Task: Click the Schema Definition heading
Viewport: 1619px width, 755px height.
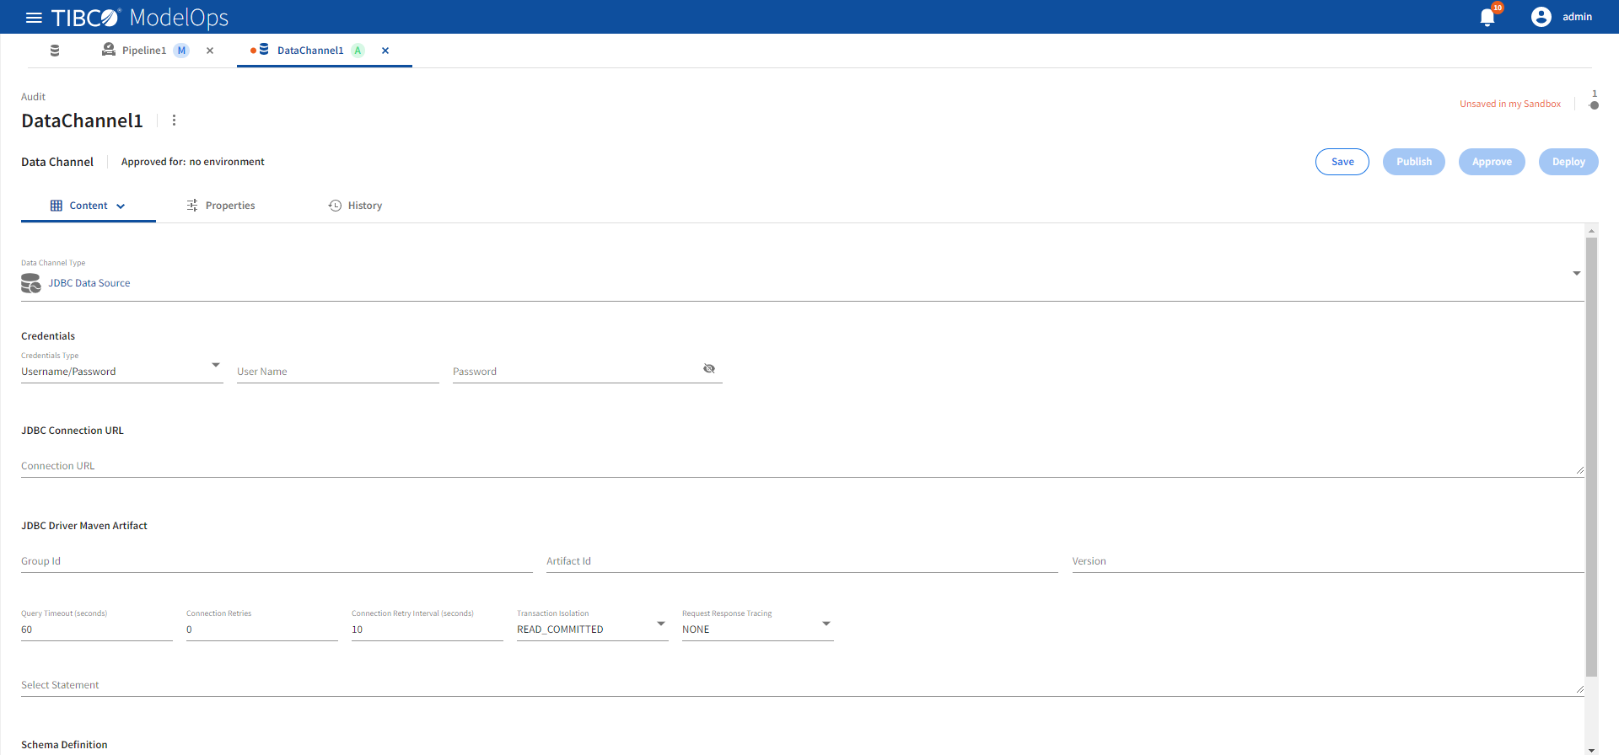Action: (x=64, y=745)
